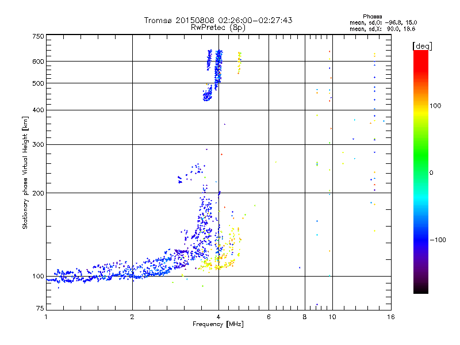The width and height of the screenshot is (460, 345).
Task: Select the "-100" colorbar tick label
Action: (x=438, y=240)
